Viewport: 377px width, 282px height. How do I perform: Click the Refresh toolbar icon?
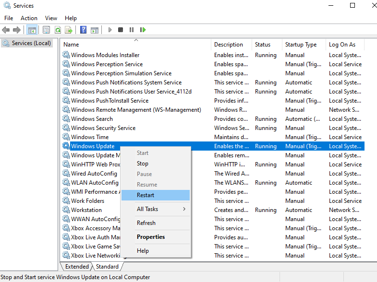tap(58, 30)
